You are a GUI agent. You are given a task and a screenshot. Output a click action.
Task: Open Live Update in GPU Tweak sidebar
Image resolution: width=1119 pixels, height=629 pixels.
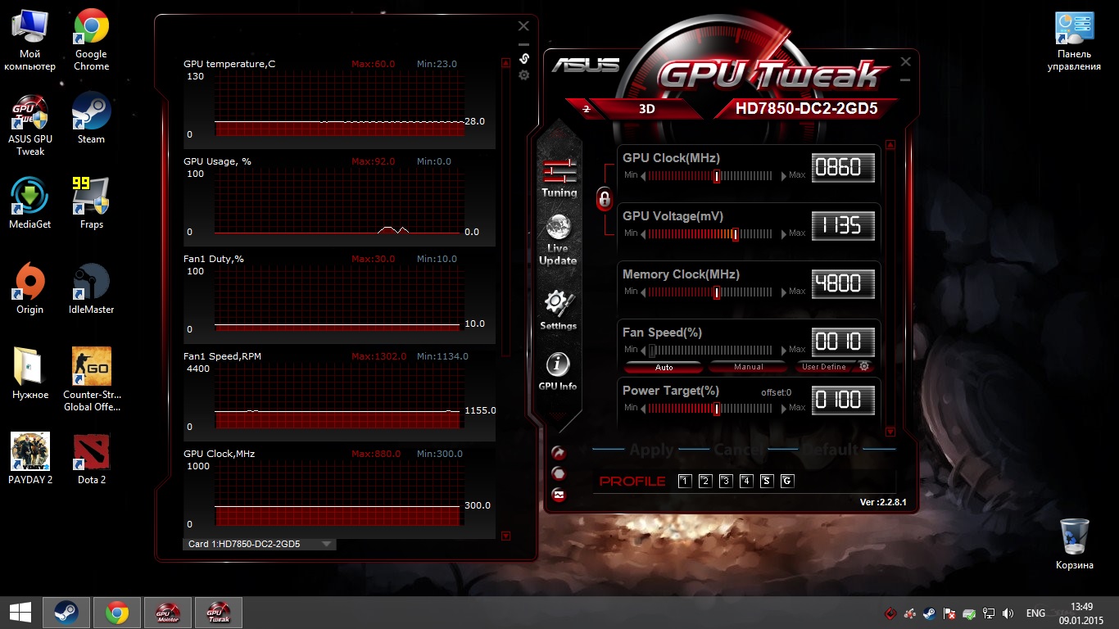[x=558, y=239]
